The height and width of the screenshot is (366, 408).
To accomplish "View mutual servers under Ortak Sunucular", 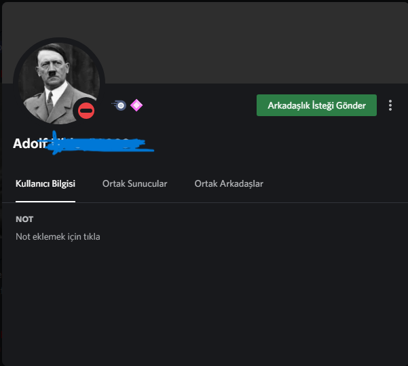I will coord(135,184).
